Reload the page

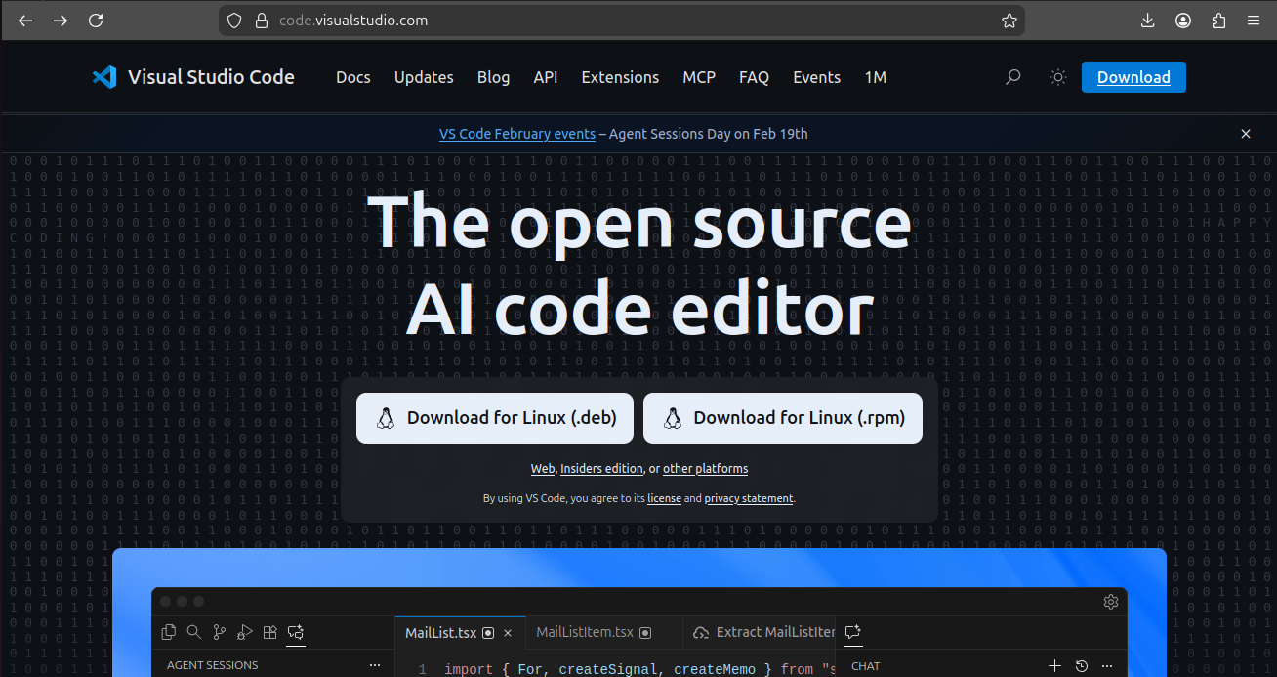point(96,21)
